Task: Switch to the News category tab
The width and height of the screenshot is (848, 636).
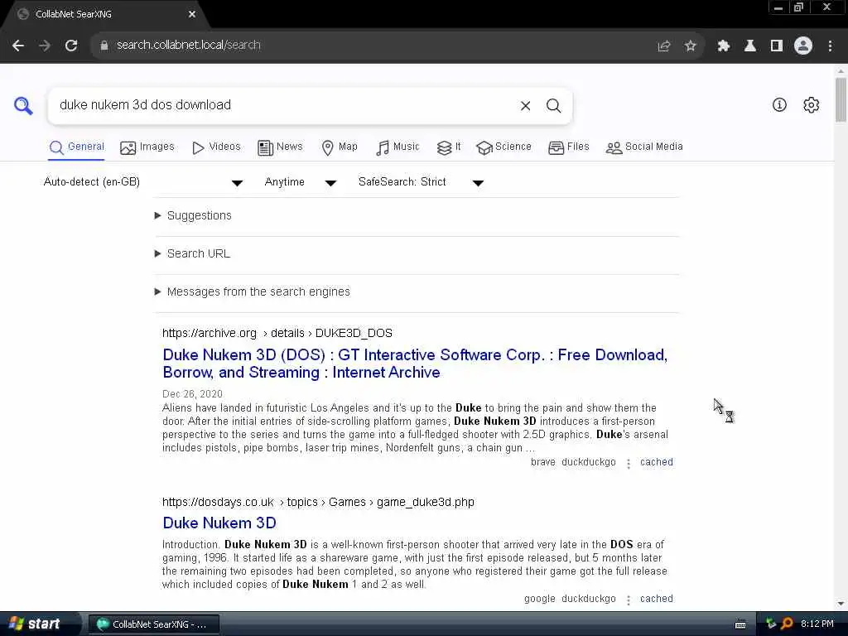Action: (280, 147)
